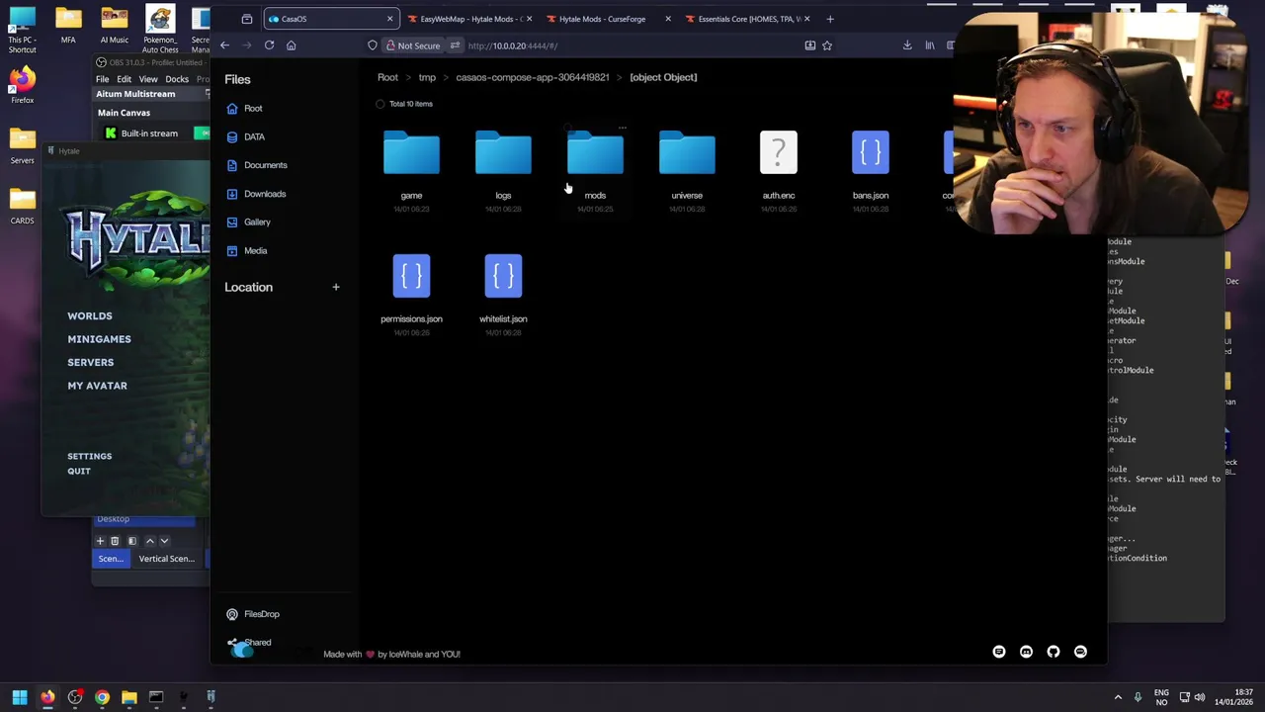Screen dimensions: 1265x712
Task: Open DATA in the Files sidebar
Action: coord(246,136)
